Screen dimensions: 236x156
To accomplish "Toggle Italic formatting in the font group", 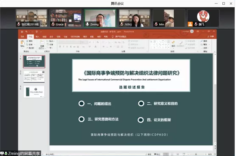I will tap(63, 47).
